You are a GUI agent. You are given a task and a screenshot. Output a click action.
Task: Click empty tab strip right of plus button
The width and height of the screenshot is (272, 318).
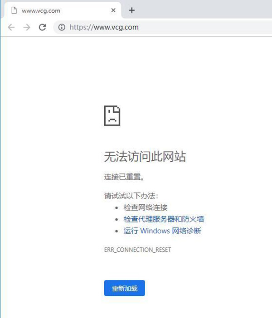(204, 10)
